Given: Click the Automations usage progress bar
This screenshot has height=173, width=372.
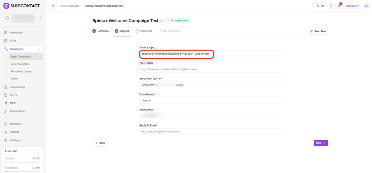Looking at the screenshot, I should (x=22, y=171).
